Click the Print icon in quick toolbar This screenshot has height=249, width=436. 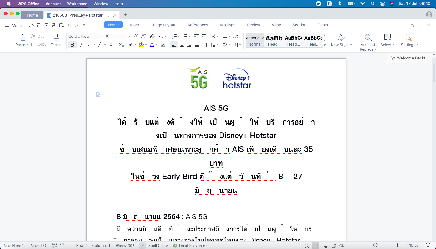[x=54, y=25]
